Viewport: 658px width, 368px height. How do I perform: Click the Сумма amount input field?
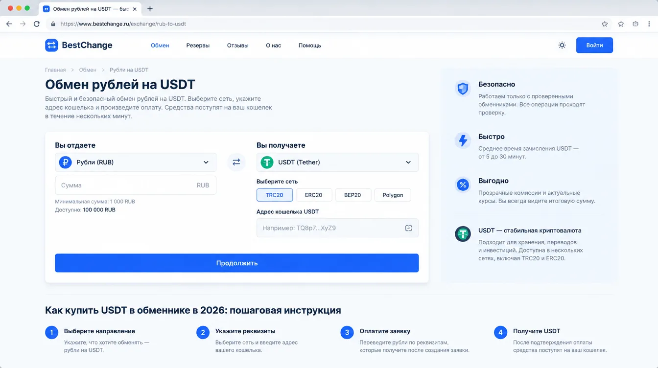click(136, 185)
